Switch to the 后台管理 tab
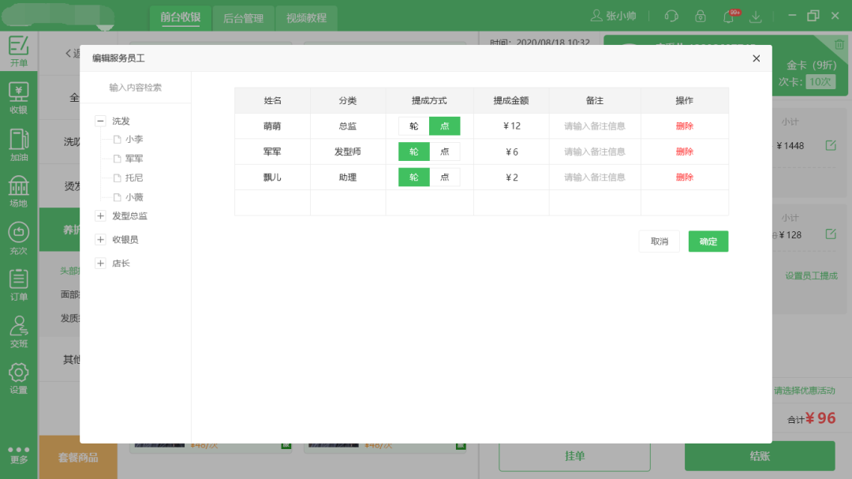Screen dimensions: 852x479 click(x=243, y=18)
